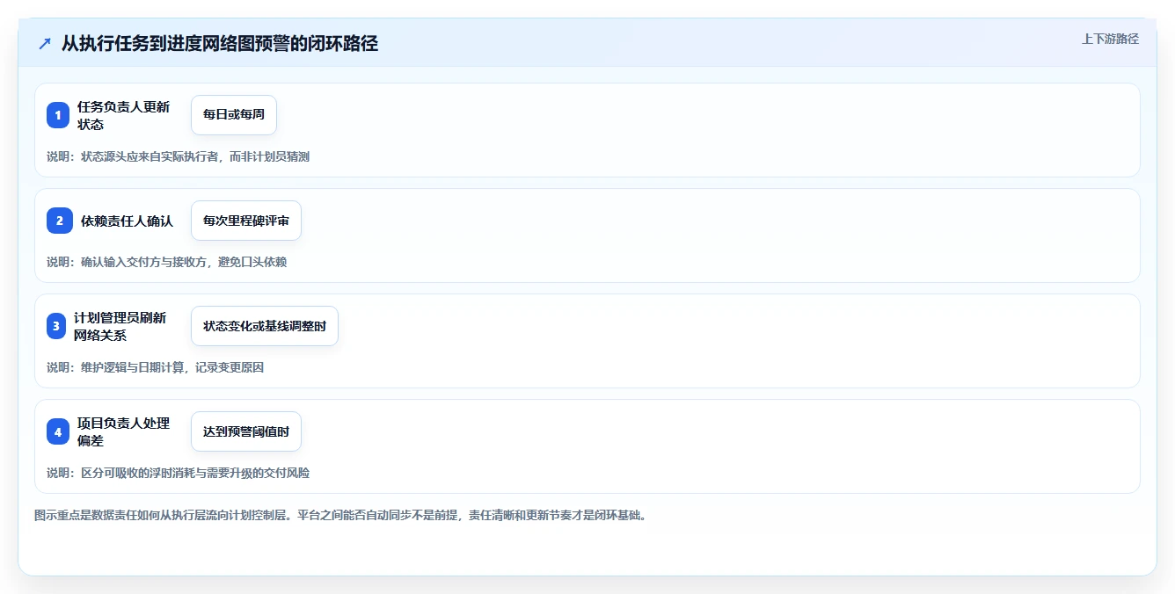Click the 状态变化或基线调整时 tag
This screenshot has height=594, width=1175.
coord(265,326)
